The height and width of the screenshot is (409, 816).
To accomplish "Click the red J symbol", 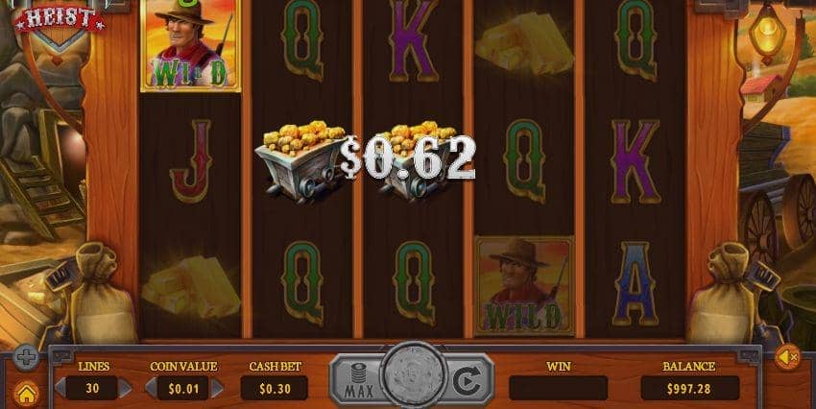I will (x=190, y=160).
